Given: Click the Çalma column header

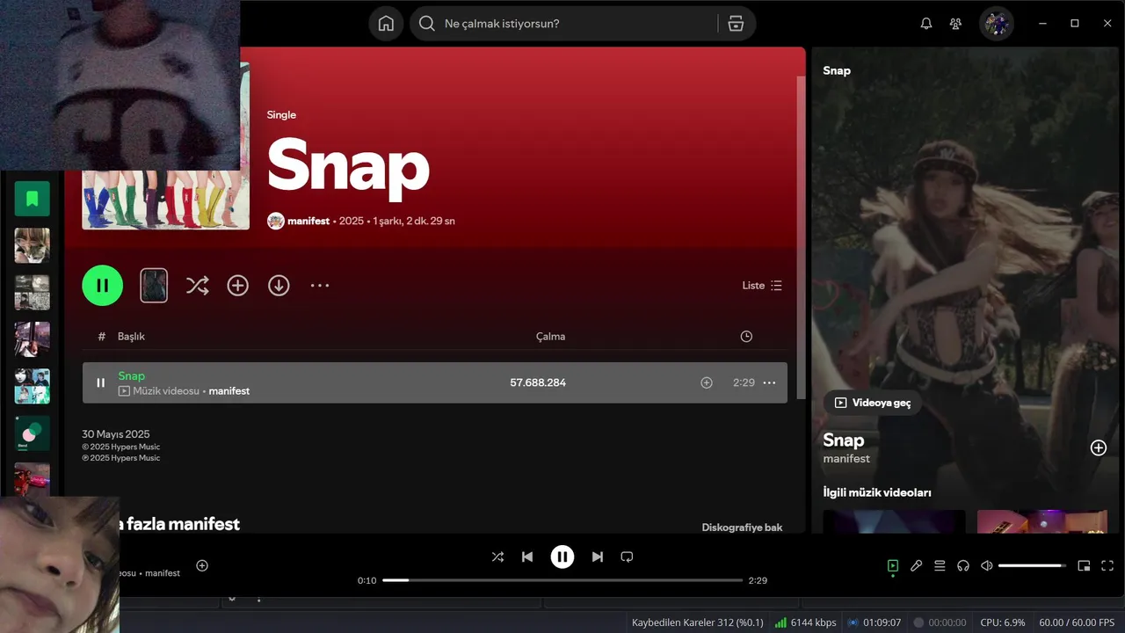Looking at the screenshot, I should [550, 336].
